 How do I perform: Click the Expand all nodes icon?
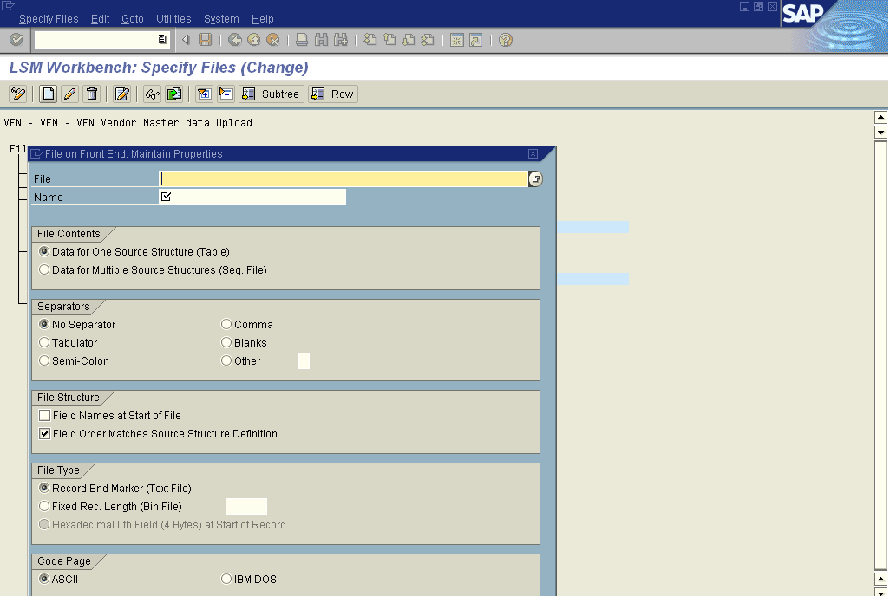[x=204, y=94]
